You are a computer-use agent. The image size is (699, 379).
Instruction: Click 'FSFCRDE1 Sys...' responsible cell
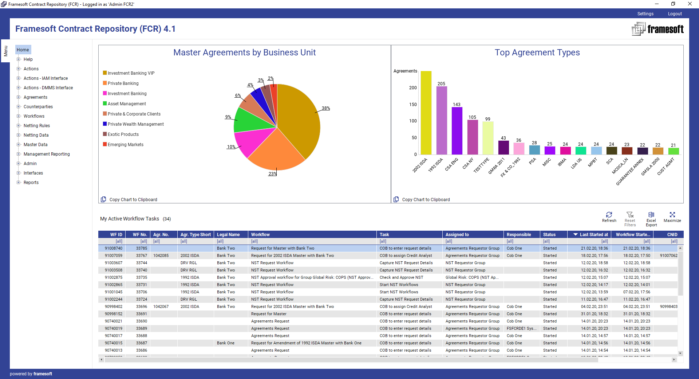point(521,328)
